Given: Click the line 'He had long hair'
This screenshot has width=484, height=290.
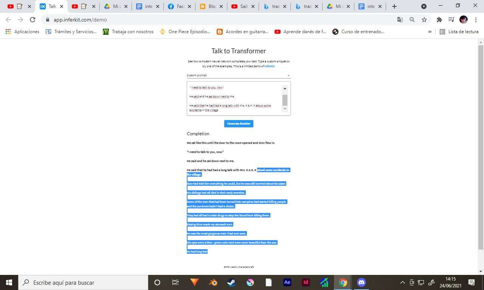Looking at the screenshot, I should (197, 251).
